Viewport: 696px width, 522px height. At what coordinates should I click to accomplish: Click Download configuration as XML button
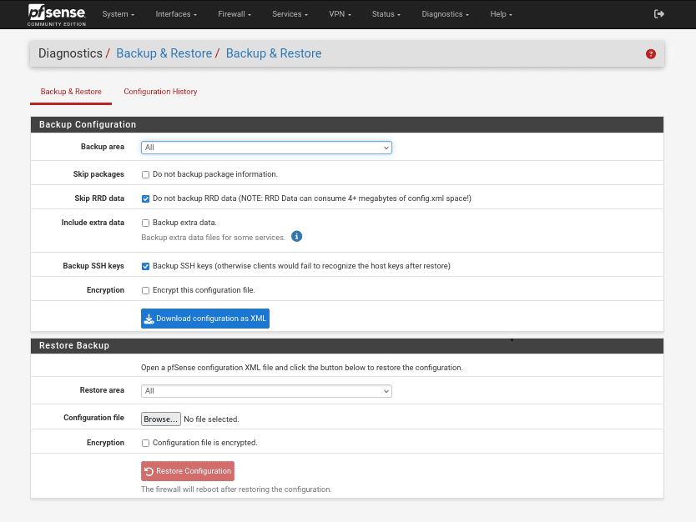point(205,319)
